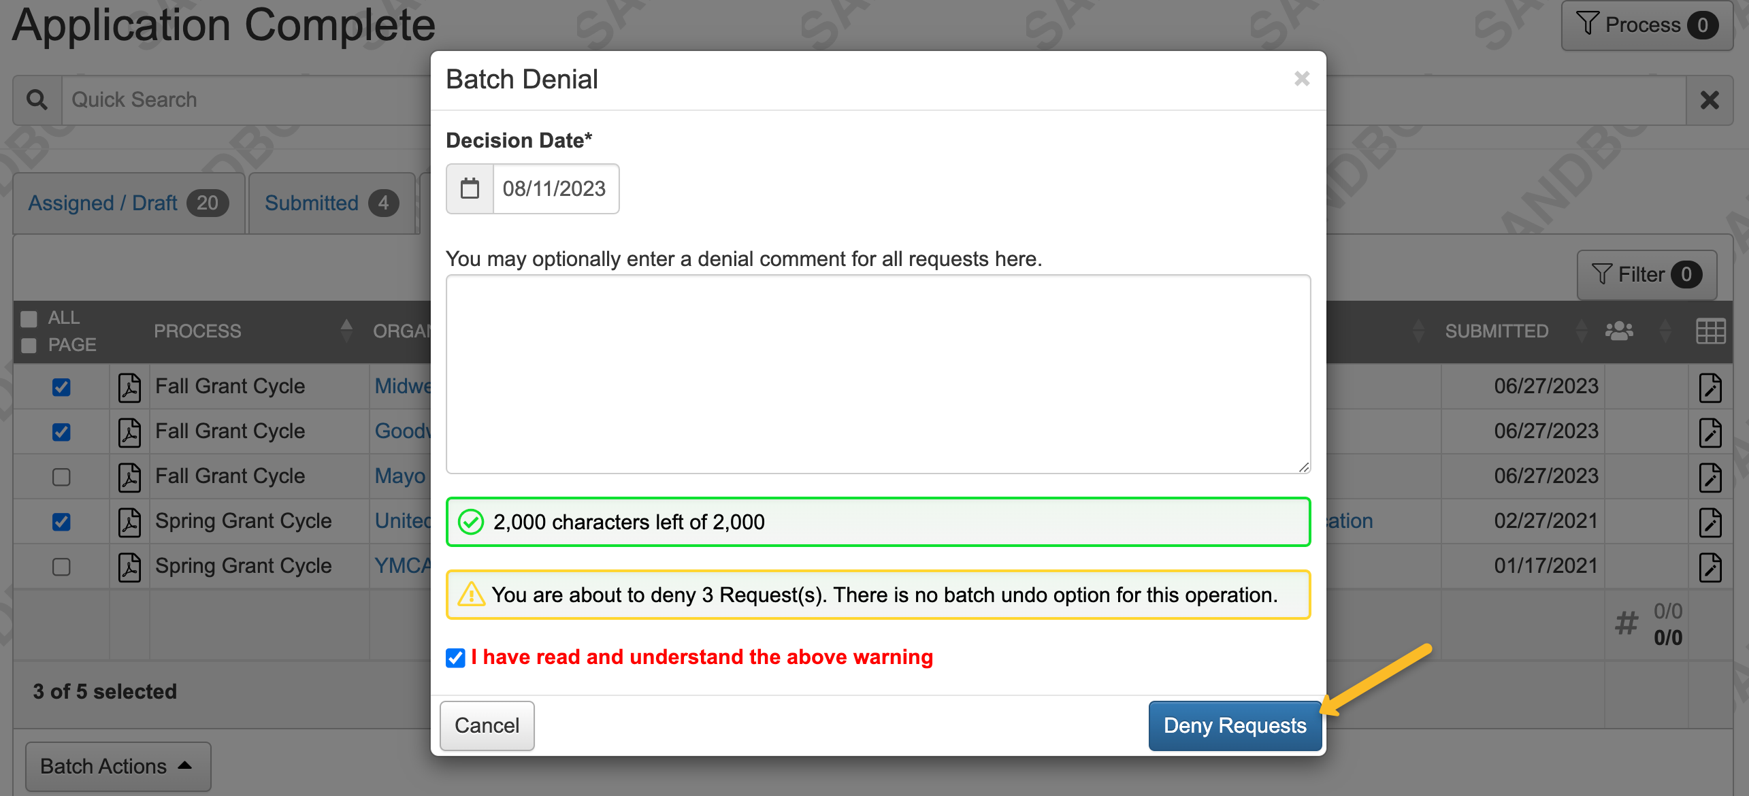Image resolution: width=1749 pixels, height=796 pixels.
Task: Open the document editor icon for the Mayo row
Action: (x=1710, y=477)
